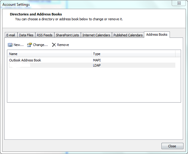Image resolution: width=188 pixels, height=154 pixels.
Task: Switch to the E-mail tab
Action: [x=11, y=35]
